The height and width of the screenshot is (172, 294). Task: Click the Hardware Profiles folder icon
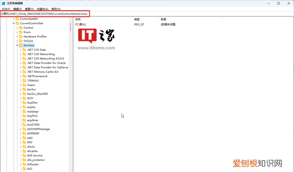coord(21,37)
